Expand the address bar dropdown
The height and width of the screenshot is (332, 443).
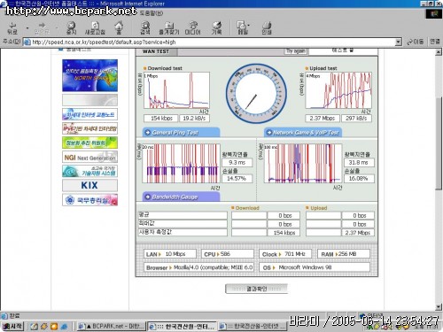(399, 42)
